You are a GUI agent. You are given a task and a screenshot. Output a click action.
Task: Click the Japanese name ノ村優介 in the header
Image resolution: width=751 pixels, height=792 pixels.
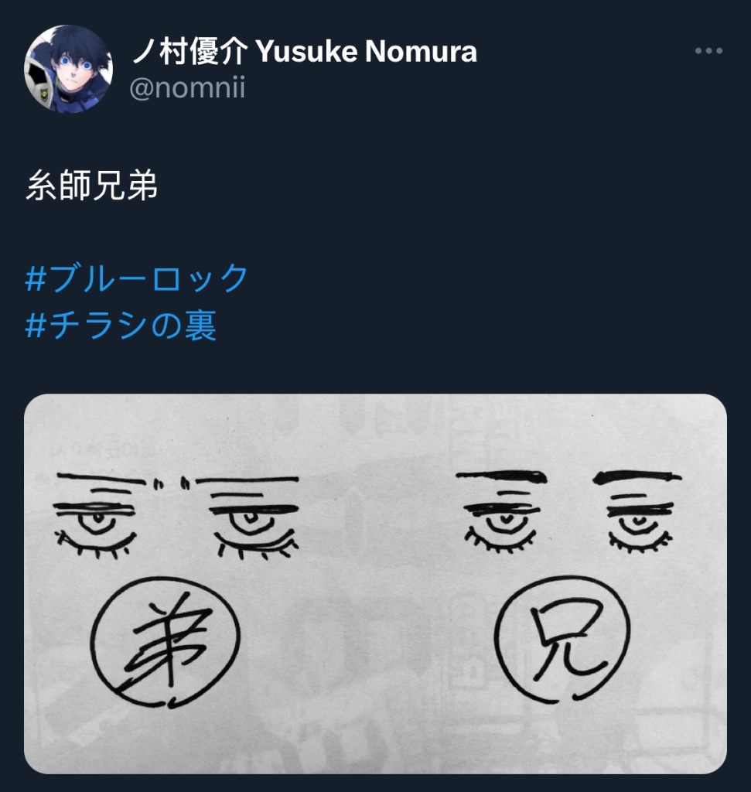click(190, 51)
